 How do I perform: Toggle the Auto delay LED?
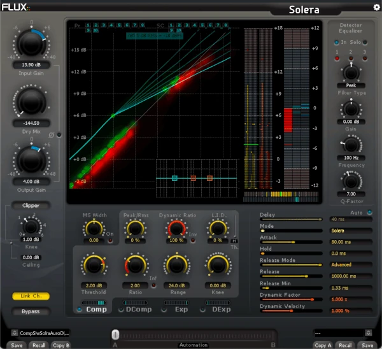[x=369, y=212]
